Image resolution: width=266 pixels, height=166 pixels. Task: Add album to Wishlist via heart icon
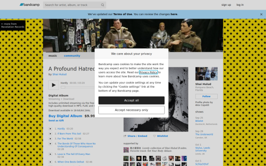(x=160, y=136)
